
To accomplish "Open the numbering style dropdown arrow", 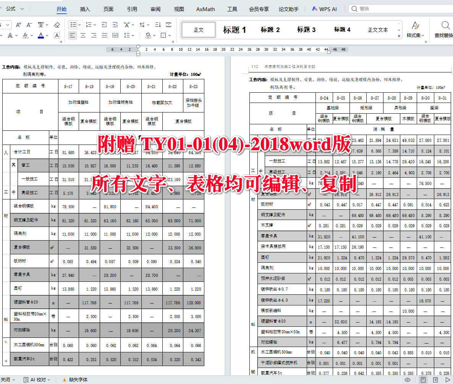I will point(94,25).
